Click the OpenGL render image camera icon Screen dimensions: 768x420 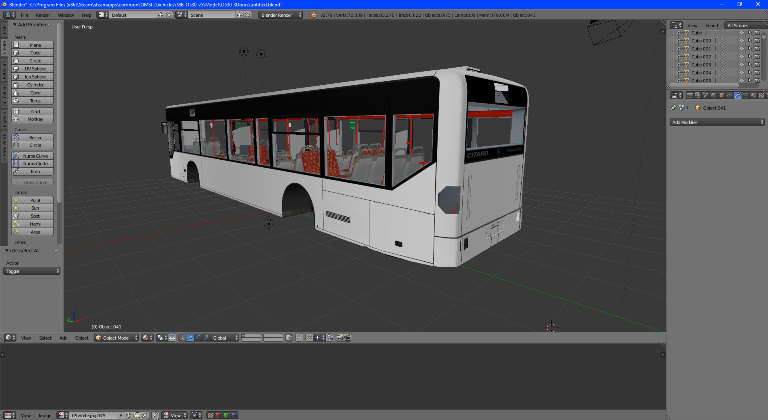click(x=340, y=338)
